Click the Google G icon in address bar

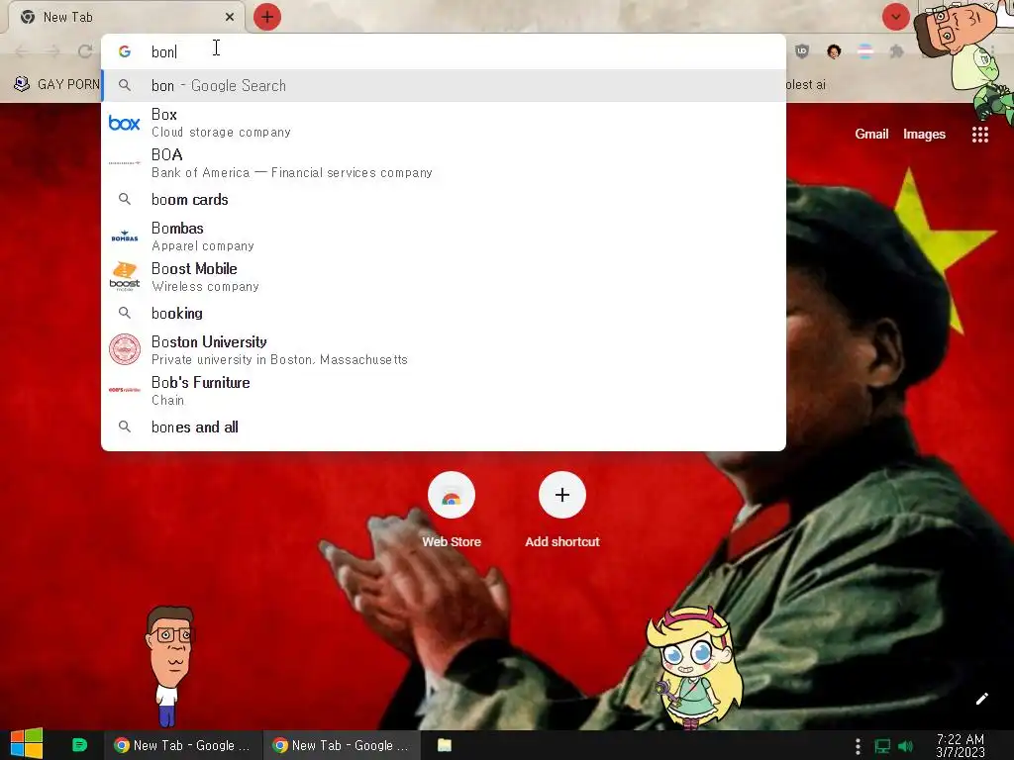pyautogui.click(x=125, y=51)
